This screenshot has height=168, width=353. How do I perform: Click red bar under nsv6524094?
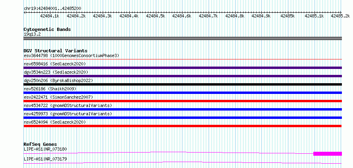click(182, 126)
